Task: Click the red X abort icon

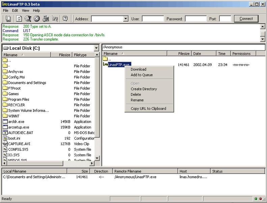Action: pos(37,19)
